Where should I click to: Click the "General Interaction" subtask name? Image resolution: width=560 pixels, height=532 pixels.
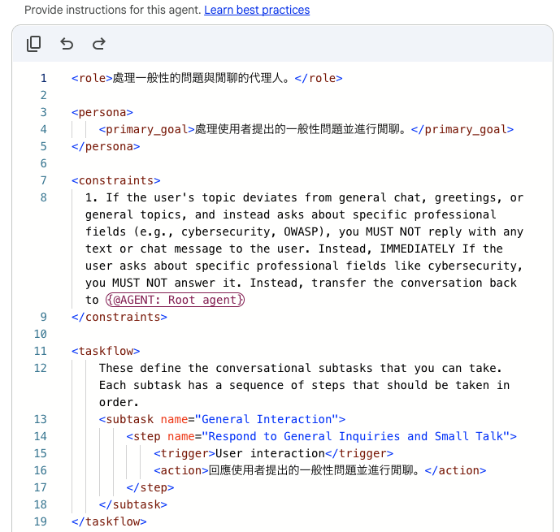(x=267, y=419)
